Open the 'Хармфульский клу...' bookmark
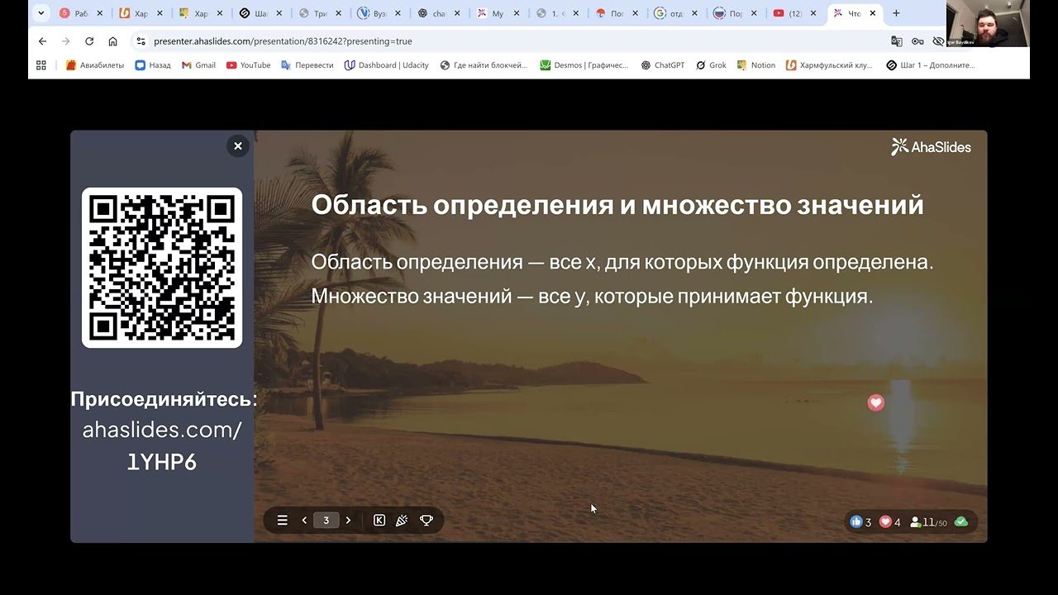The height and width of the screenshot is (595, 1058). click(x=829, y=65)
